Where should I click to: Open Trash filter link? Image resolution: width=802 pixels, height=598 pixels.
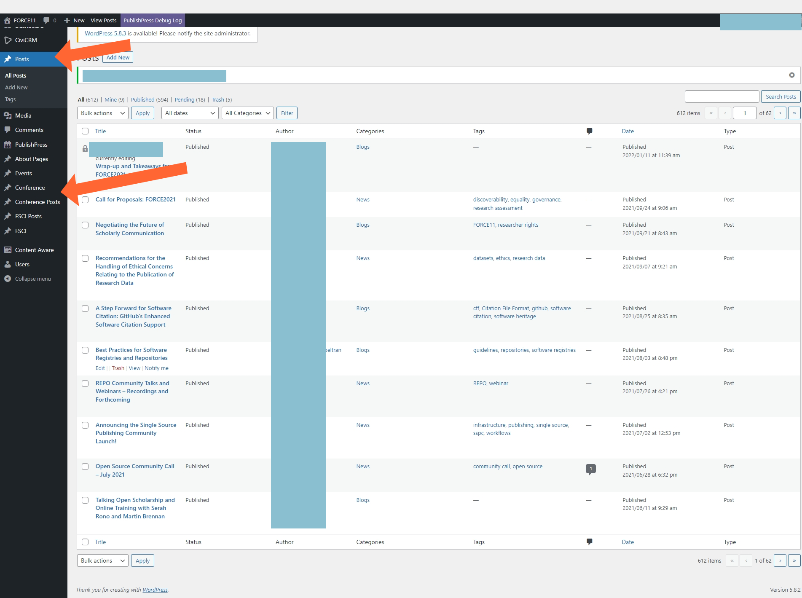(218, 99)
